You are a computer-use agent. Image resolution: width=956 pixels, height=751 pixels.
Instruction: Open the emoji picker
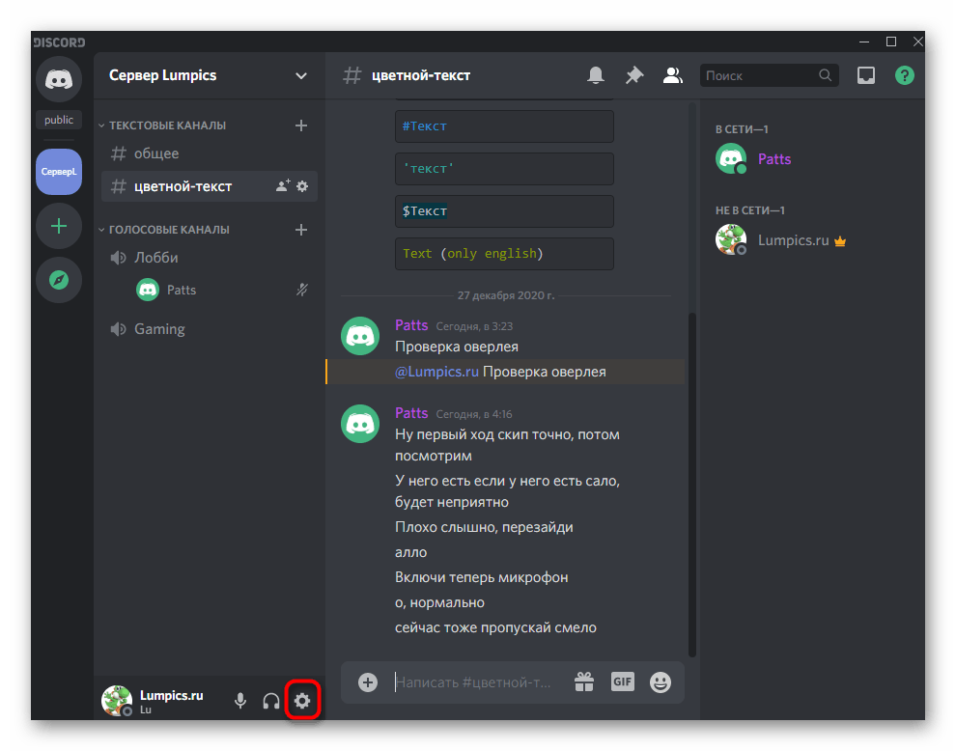coord(661,682)
